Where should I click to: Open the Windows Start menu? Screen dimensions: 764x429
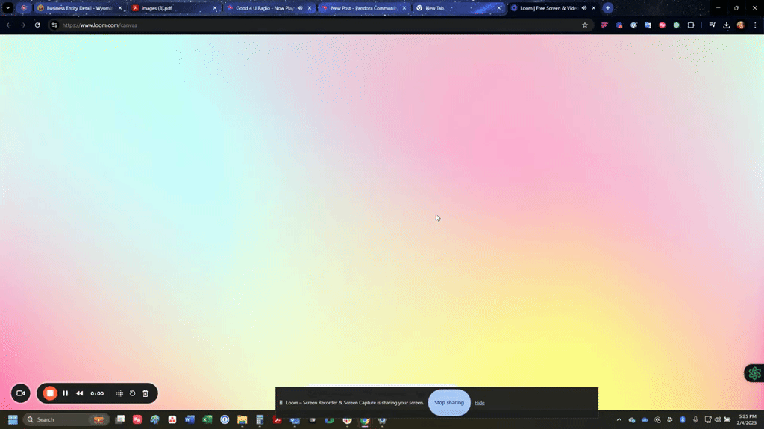(13, 419)
